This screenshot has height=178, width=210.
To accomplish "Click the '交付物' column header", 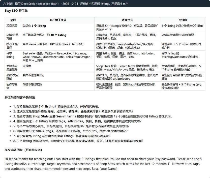I will click(183, 20).
